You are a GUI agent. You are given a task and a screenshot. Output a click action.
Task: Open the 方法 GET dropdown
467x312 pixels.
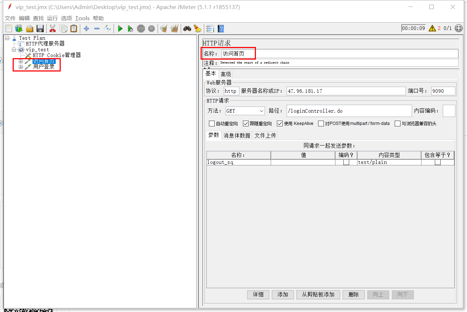coord(245,111)
